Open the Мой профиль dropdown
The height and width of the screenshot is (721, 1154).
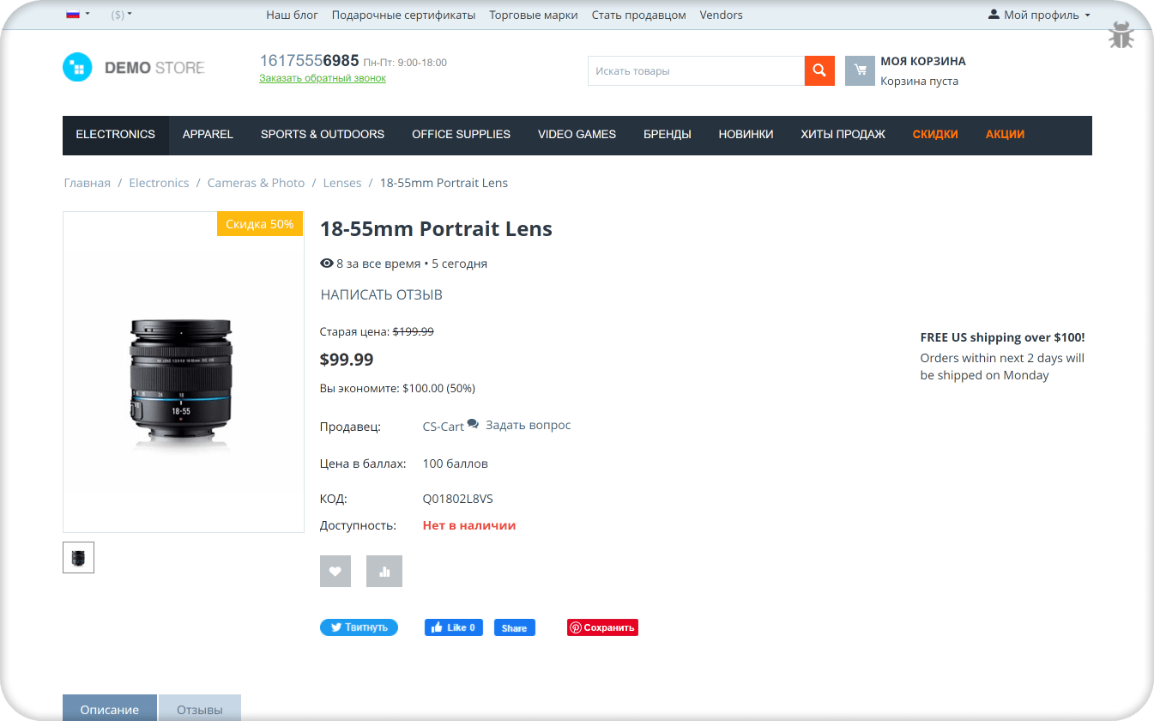[x=1039, y=15]
